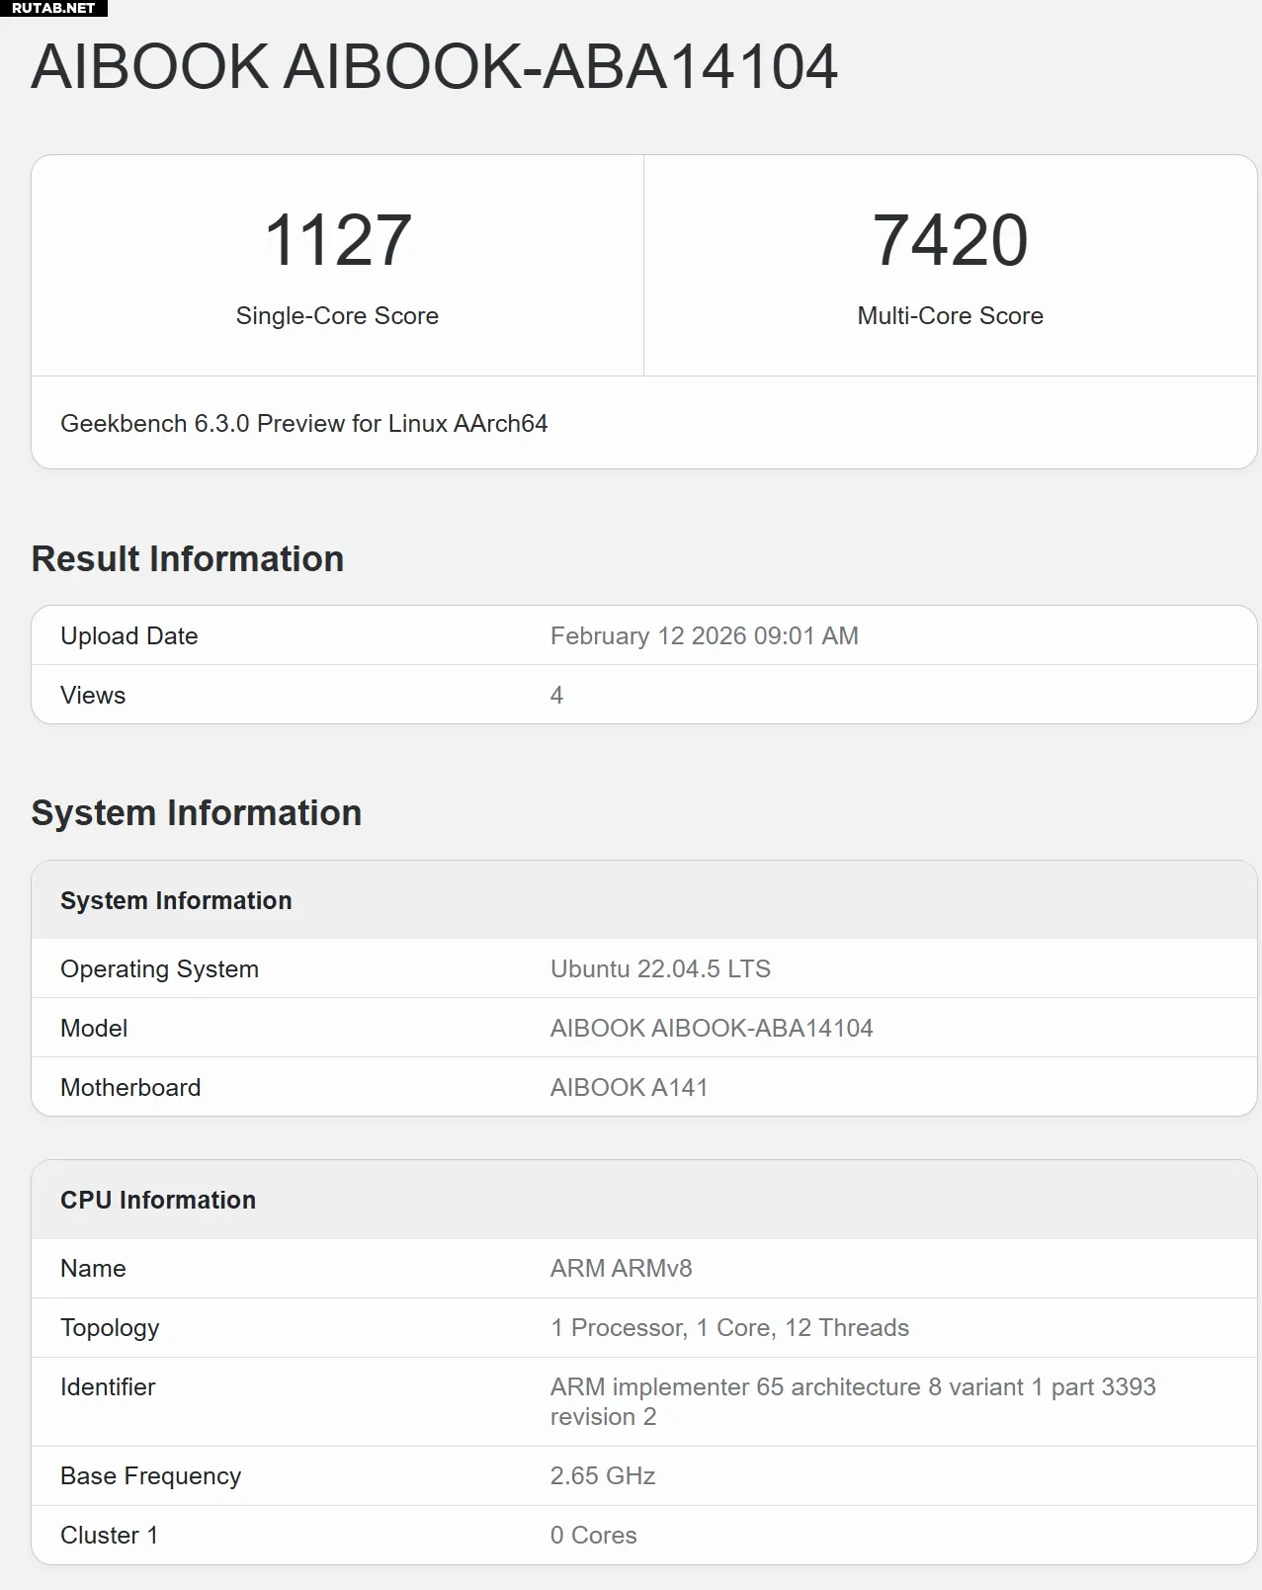The height and width of the screenshot is (1590, 1262).
Task: Select the 7420 multi-core score number
Action: pyautogui.click(x=950, y=240)
